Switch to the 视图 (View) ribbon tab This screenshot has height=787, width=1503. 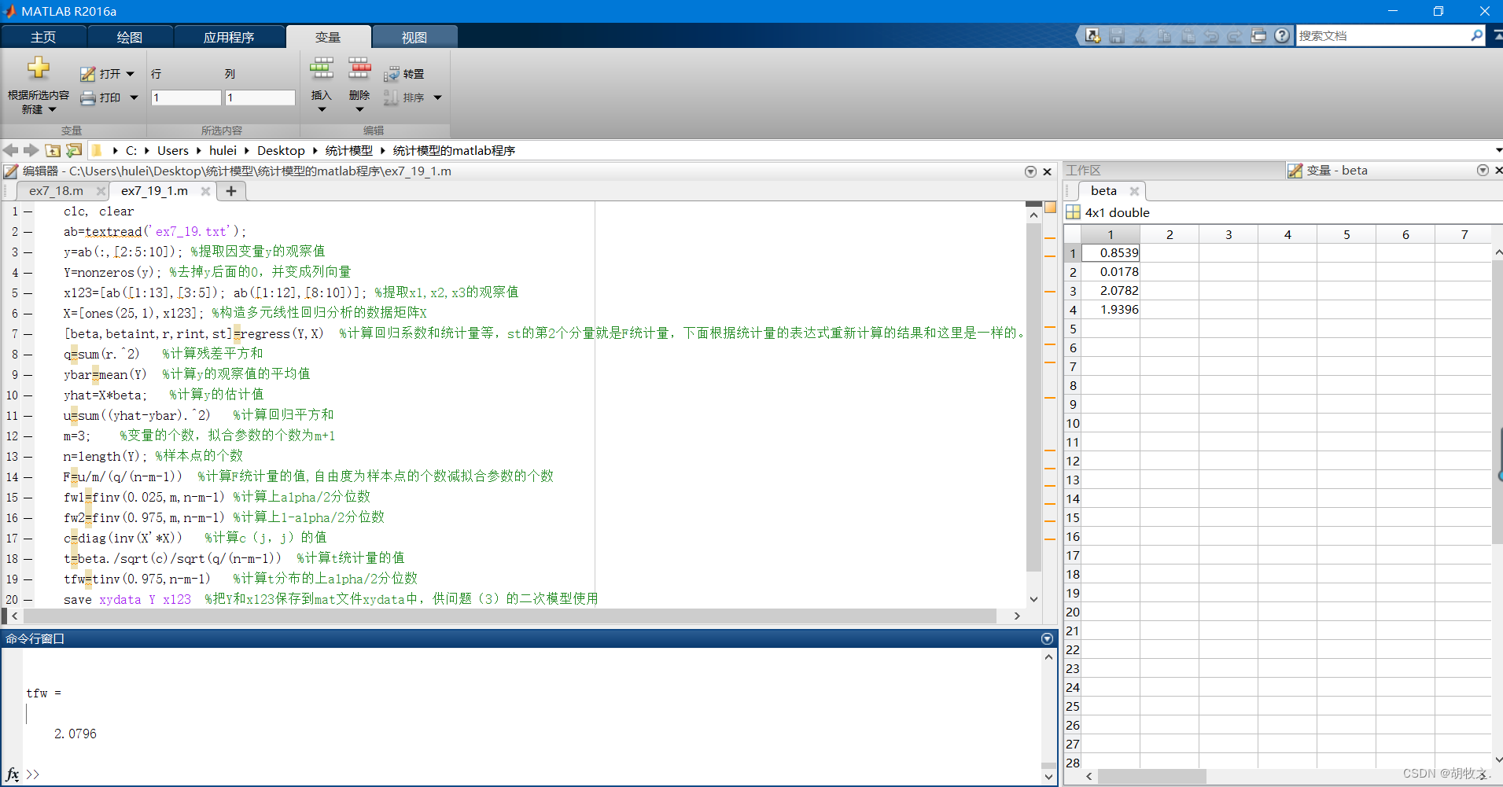tap(414, 37)
